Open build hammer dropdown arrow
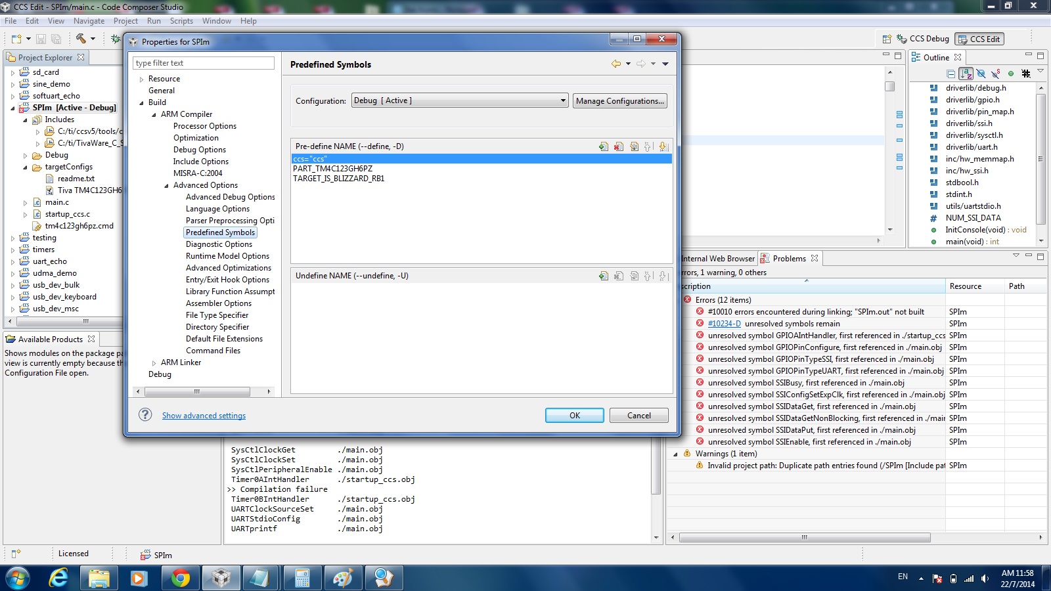This screenshot has height=591, width=1051. coord(93,39)
